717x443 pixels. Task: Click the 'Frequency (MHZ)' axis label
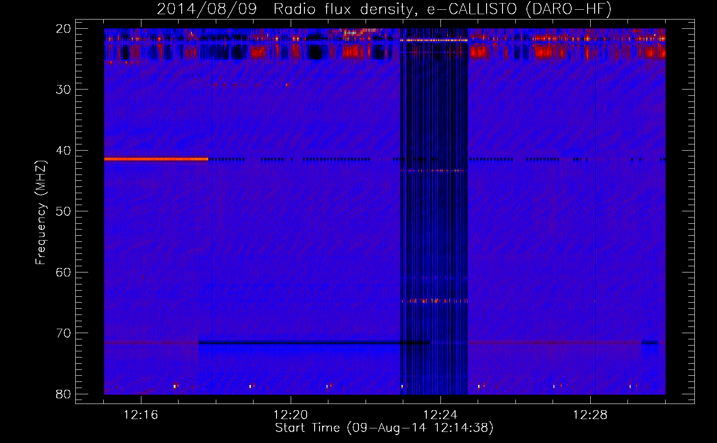[41, 213]
